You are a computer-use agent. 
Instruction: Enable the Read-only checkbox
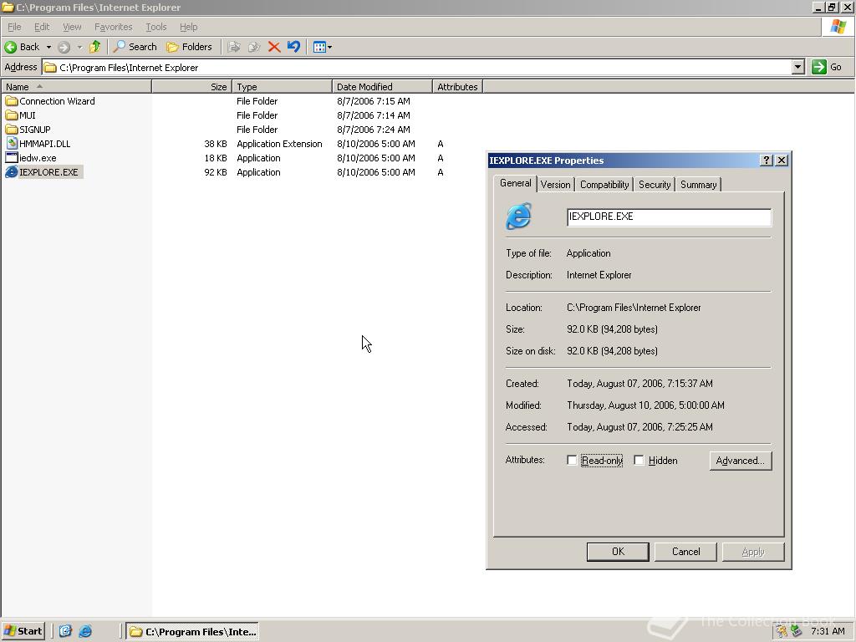pyautogui.click(x=572, y=461)
